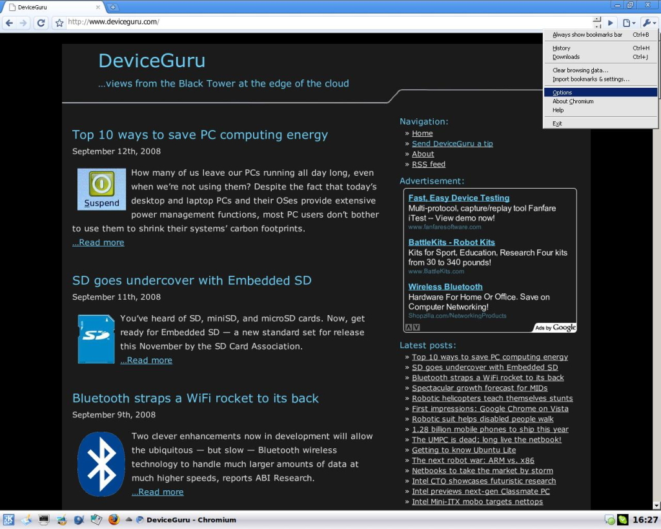The image size is (661, 529).
Task: Open a new tab with the plus button
Action: click(x=113, y=7)
